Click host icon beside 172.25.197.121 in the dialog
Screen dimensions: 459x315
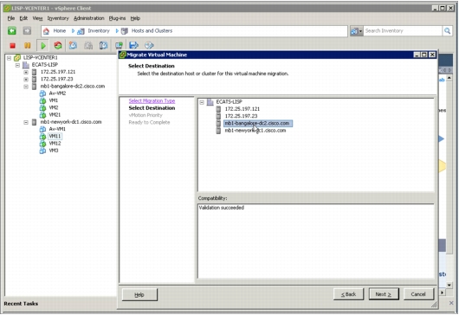(218, 109)
